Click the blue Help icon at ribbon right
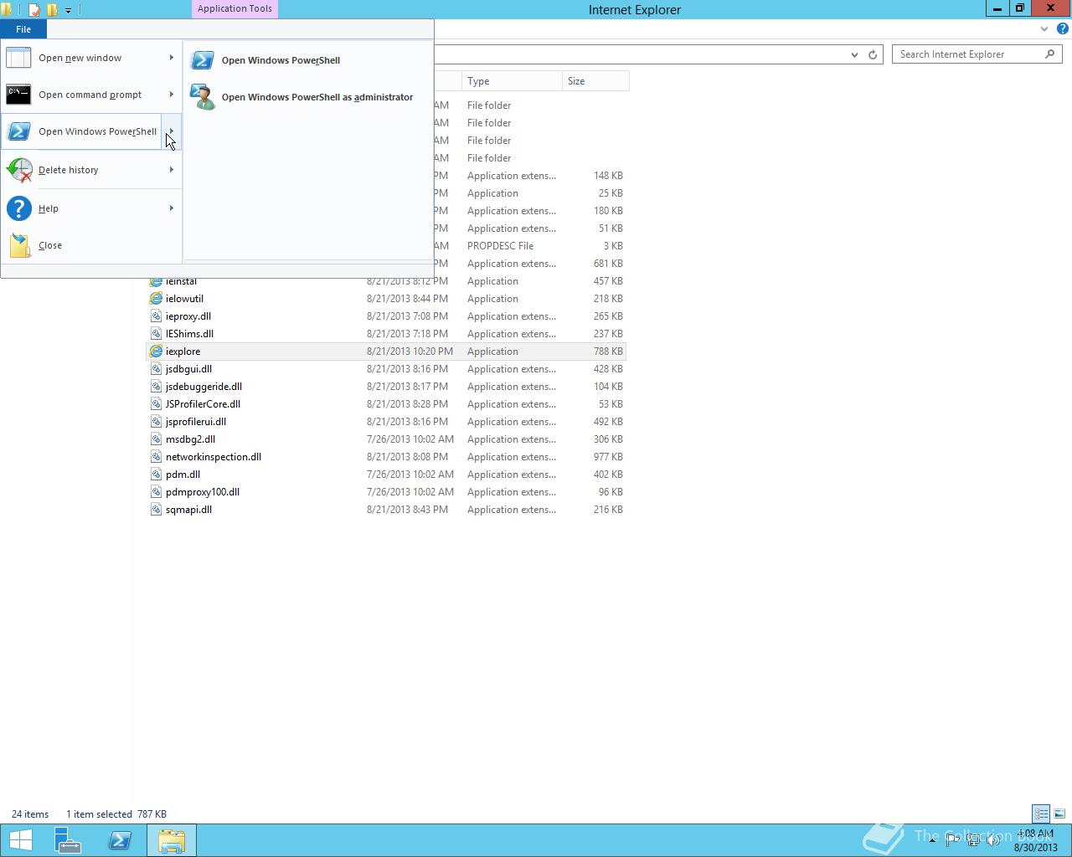 tap(1062, 28)
